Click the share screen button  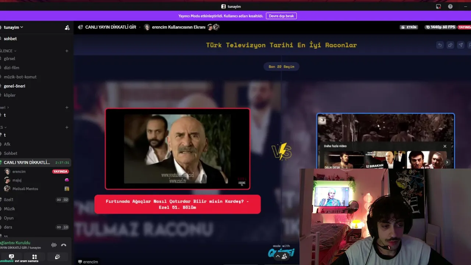coord(11,257)
